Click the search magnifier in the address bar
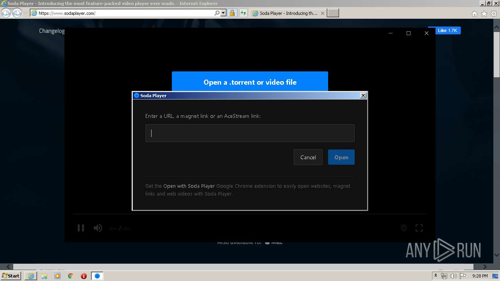Viewport: 500px width, 281px height. (217, 13)
